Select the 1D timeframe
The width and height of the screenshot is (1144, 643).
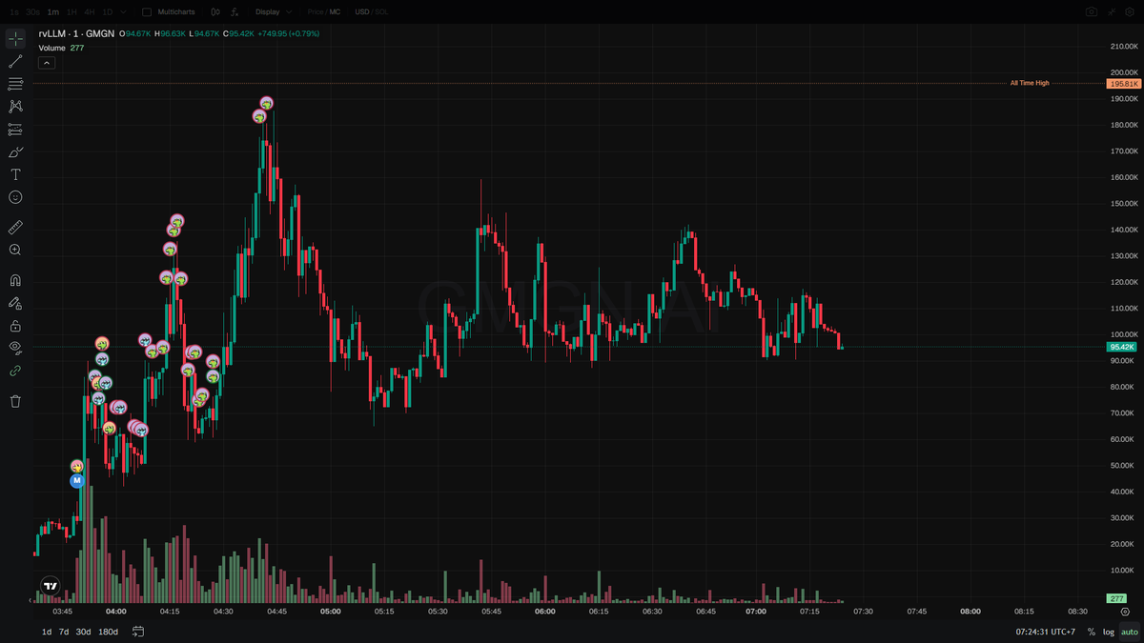pos(107,11)
